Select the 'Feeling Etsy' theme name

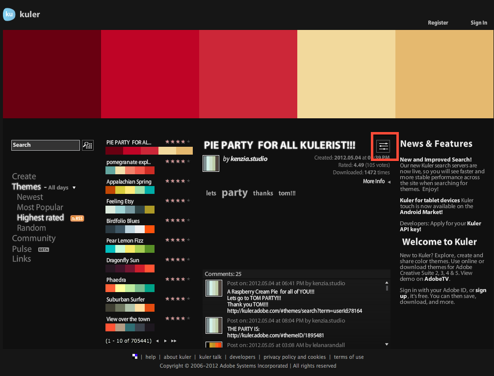[120, 201]
